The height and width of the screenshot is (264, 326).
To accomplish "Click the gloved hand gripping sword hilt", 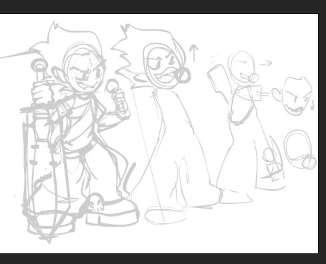I will pos(43,94).
